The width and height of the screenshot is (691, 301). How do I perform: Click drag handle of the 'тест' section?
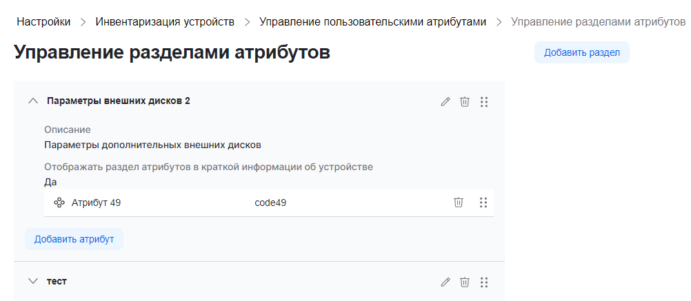click(x=484, y=282)
